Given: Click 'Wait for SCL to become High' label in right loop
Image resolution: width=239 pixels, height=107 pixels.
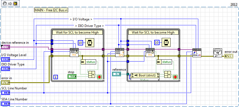Looking at the screenshot, I should [153, 32].
